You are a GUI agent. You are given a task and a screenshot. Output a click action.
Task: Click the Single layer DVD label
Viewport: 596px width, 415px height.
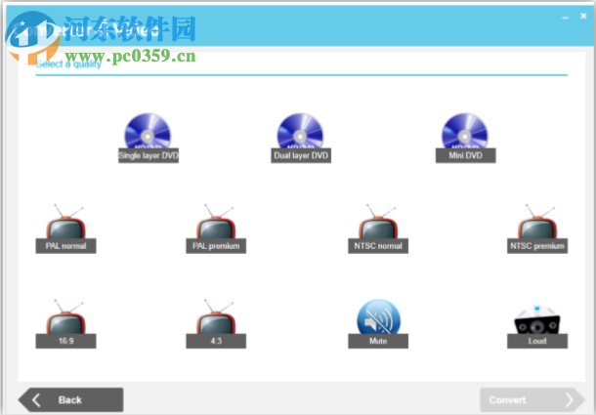click(x=149, y=155)
